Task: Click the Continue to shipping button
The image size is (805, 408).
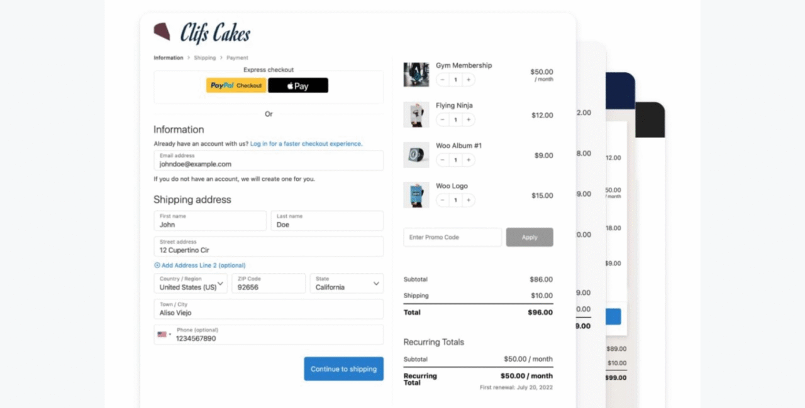Action: (x=343, y=369)
